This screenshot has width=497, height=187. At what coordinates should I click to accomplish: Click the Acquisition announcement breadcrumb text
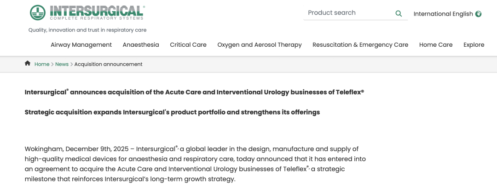(x=108, y=64)
